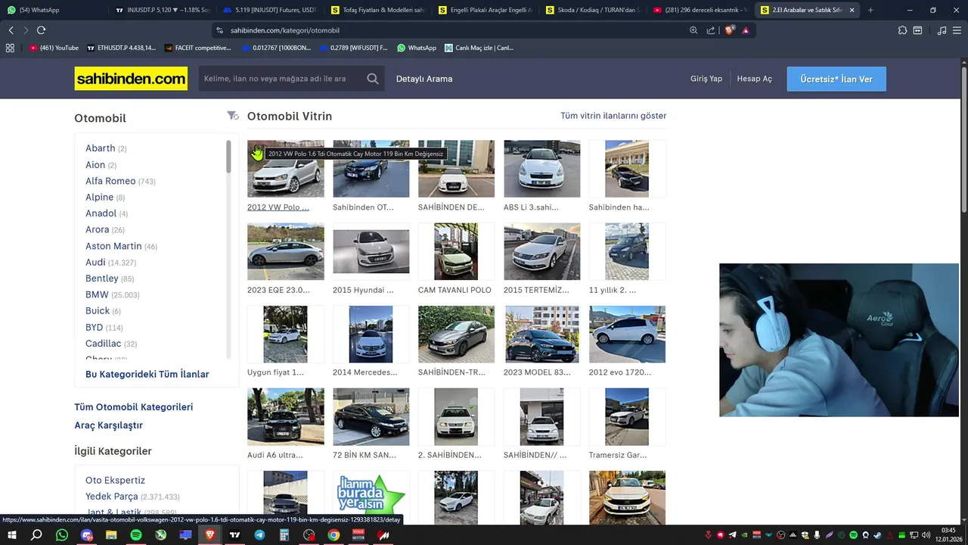This screenshot has height=545, width=968.
Task: Open File Explorer from the taskbar
Action: click(111, 535)
